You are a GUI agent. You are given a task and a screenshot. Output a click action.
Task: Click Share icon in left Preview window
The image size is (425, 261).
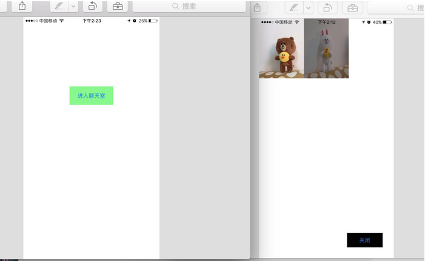22,6
